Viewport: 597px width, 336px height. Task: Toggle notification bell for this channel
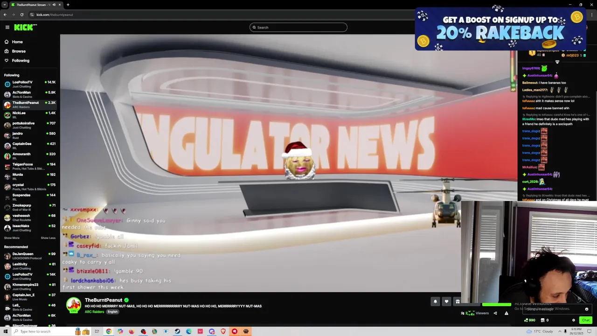pyautogui.click(x=435, y=301)
